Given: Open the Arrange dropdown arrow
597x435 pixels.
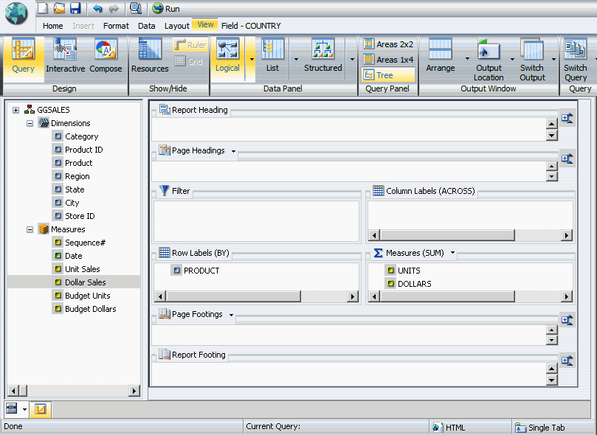Looking at the screenshot, I should (x=467, y=59).
